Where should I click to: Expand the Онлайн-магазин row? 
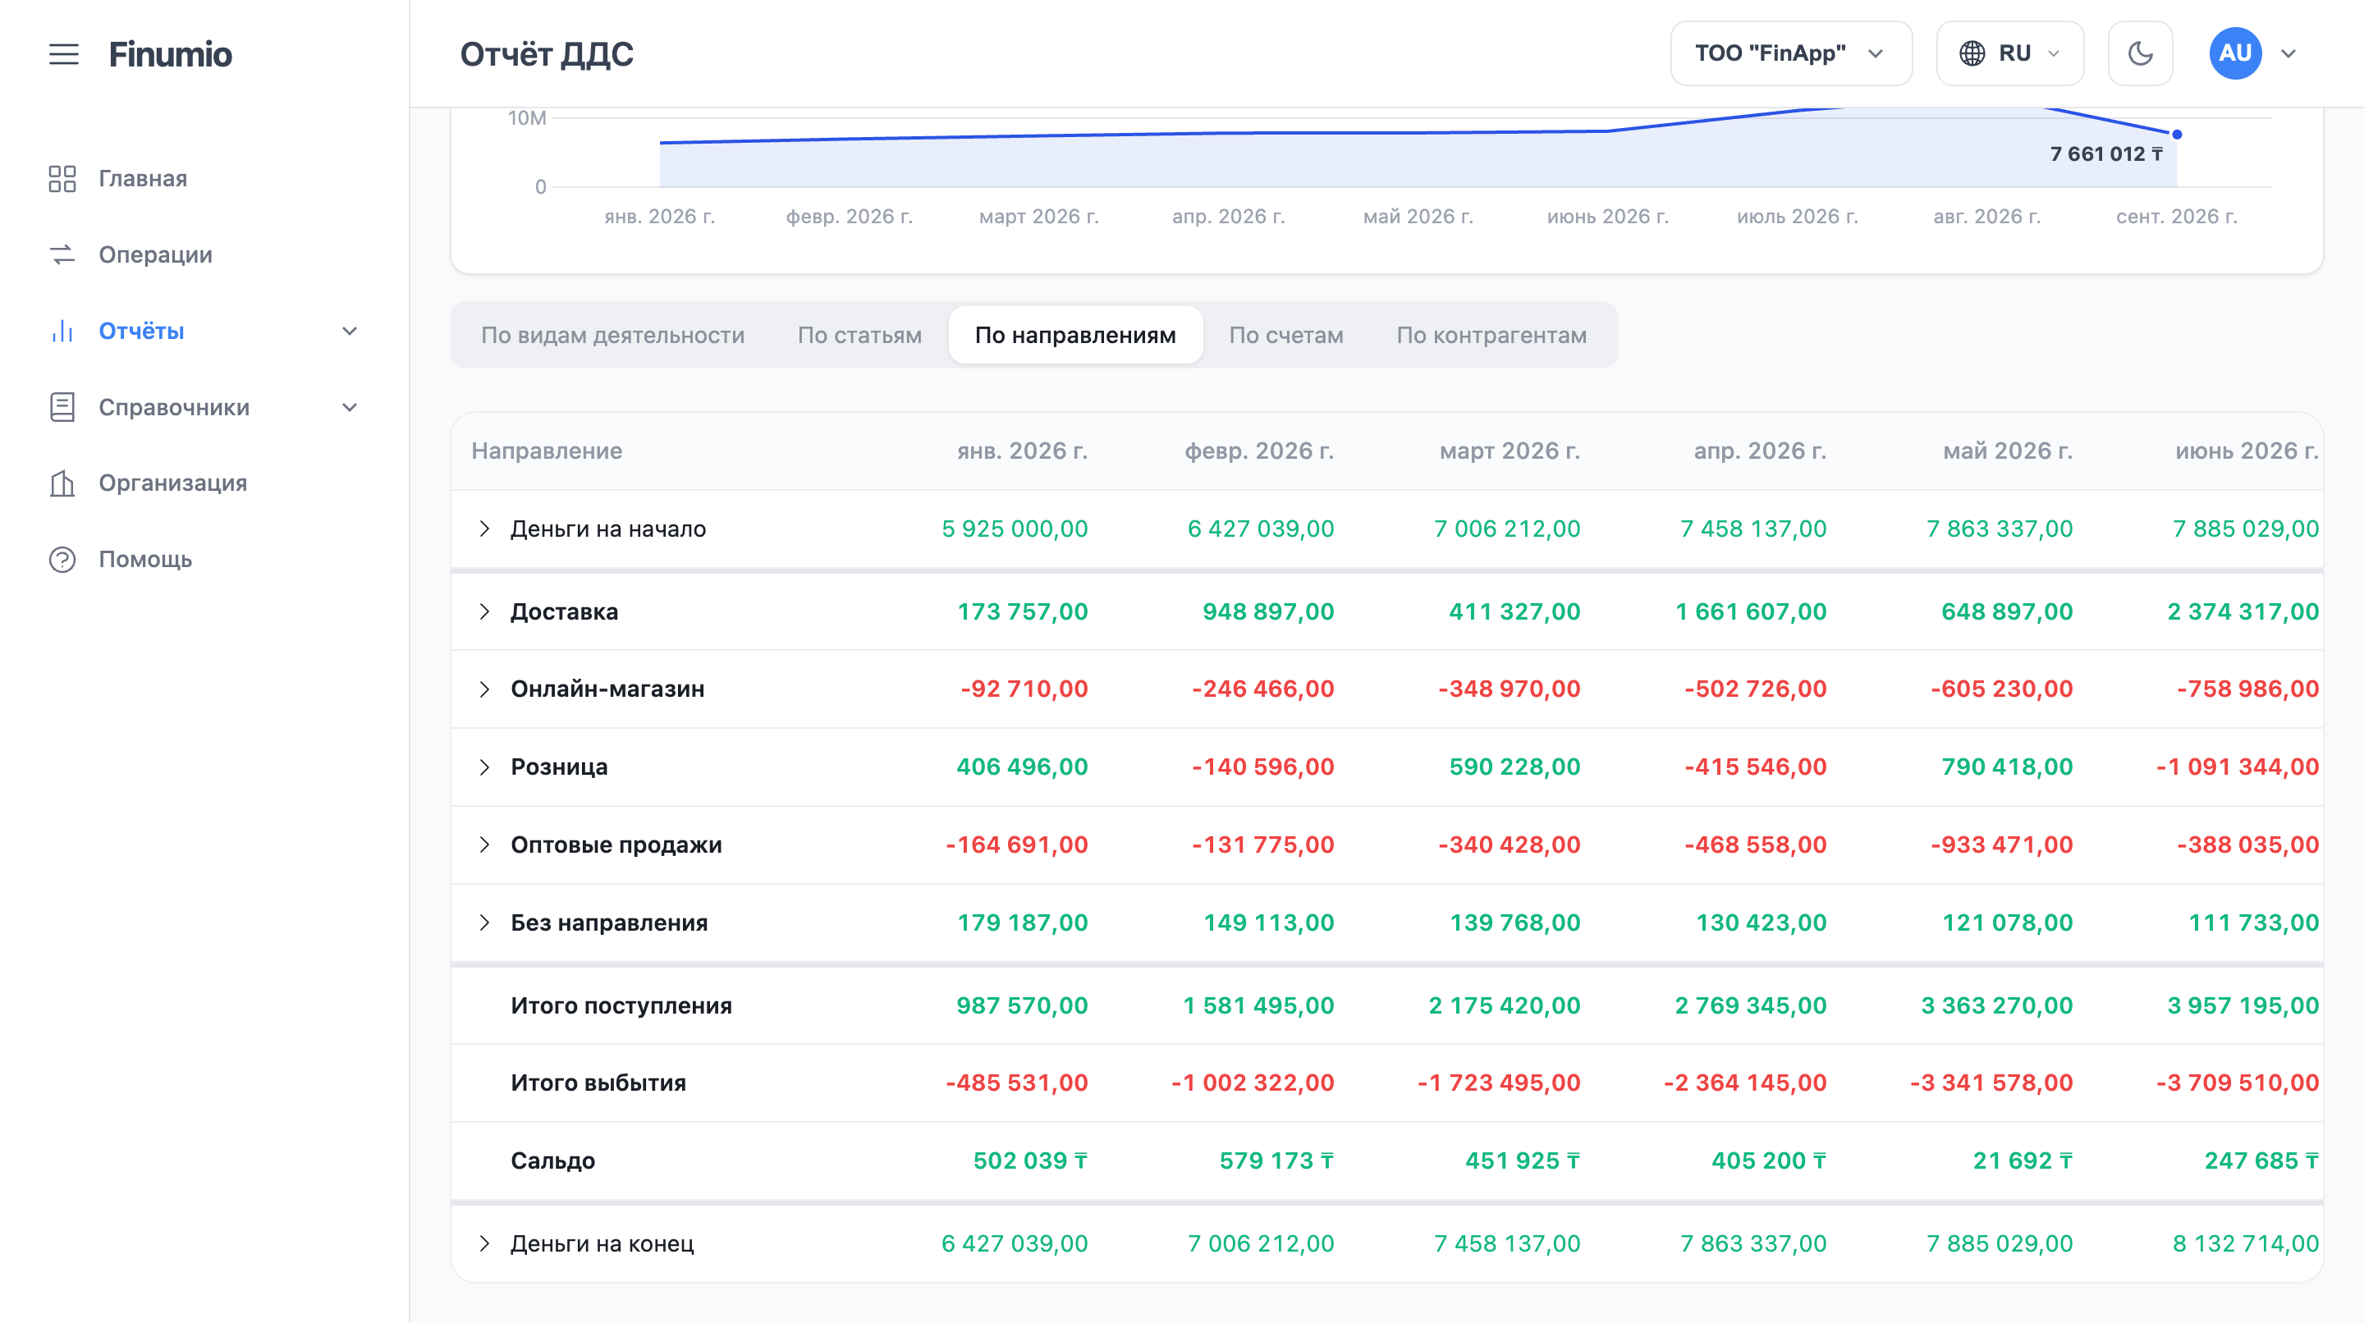[x=484, y=689]
